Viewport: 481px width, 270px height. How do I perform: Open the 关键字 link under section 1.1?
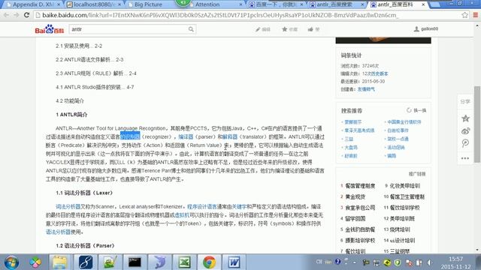click(x=239, y=207)
